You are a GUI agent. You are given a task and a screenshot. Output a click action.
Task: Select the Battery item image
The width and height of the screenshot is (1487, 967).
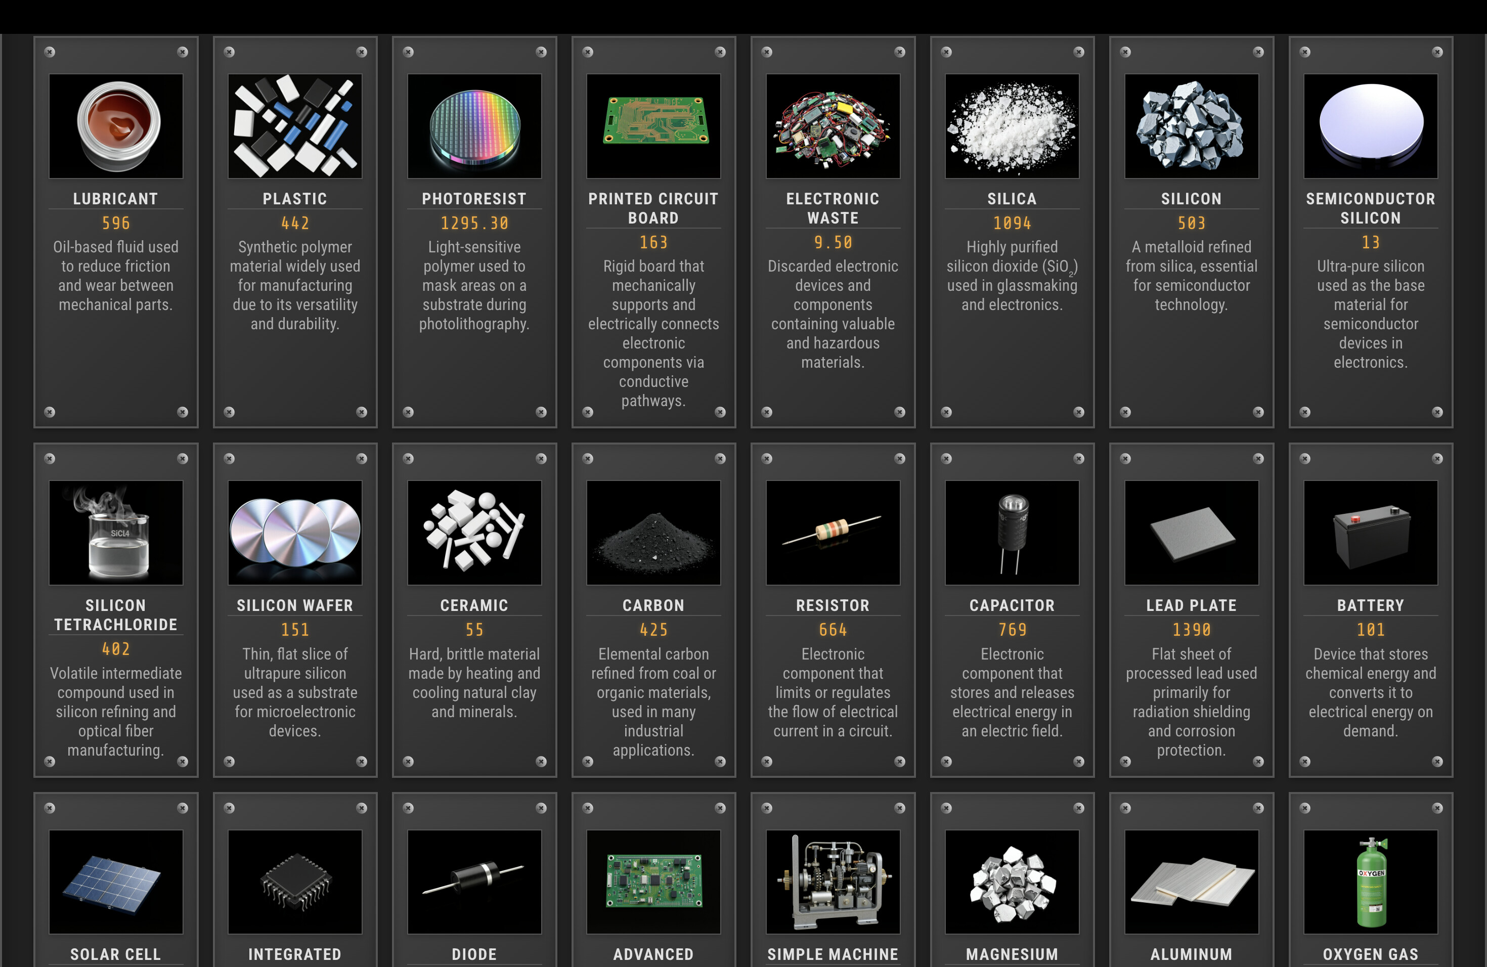[1371, 532]
